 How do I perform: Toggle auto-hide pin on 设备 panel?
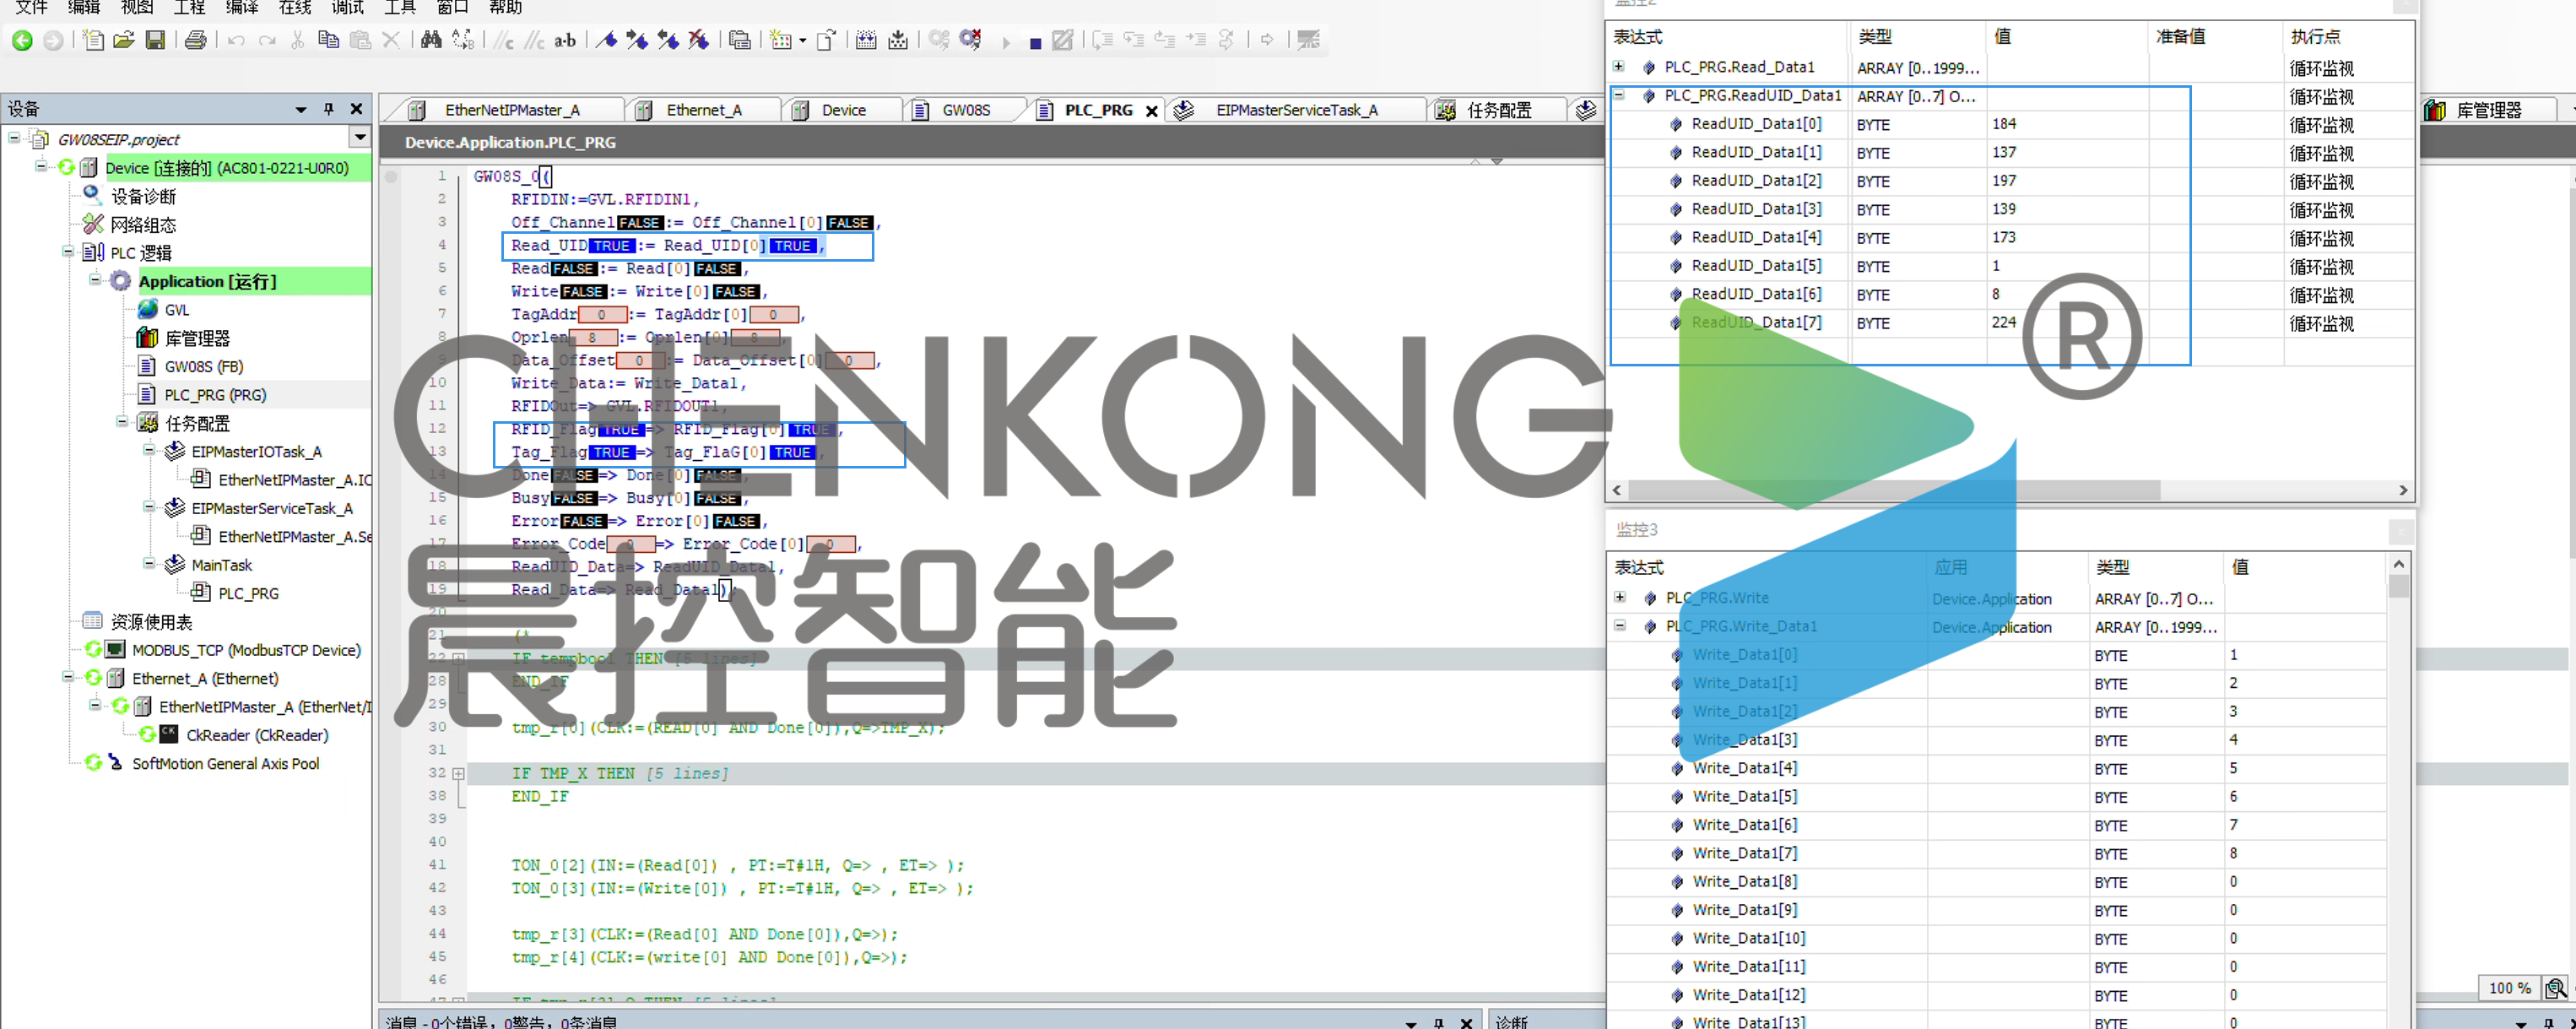point(328,108)
